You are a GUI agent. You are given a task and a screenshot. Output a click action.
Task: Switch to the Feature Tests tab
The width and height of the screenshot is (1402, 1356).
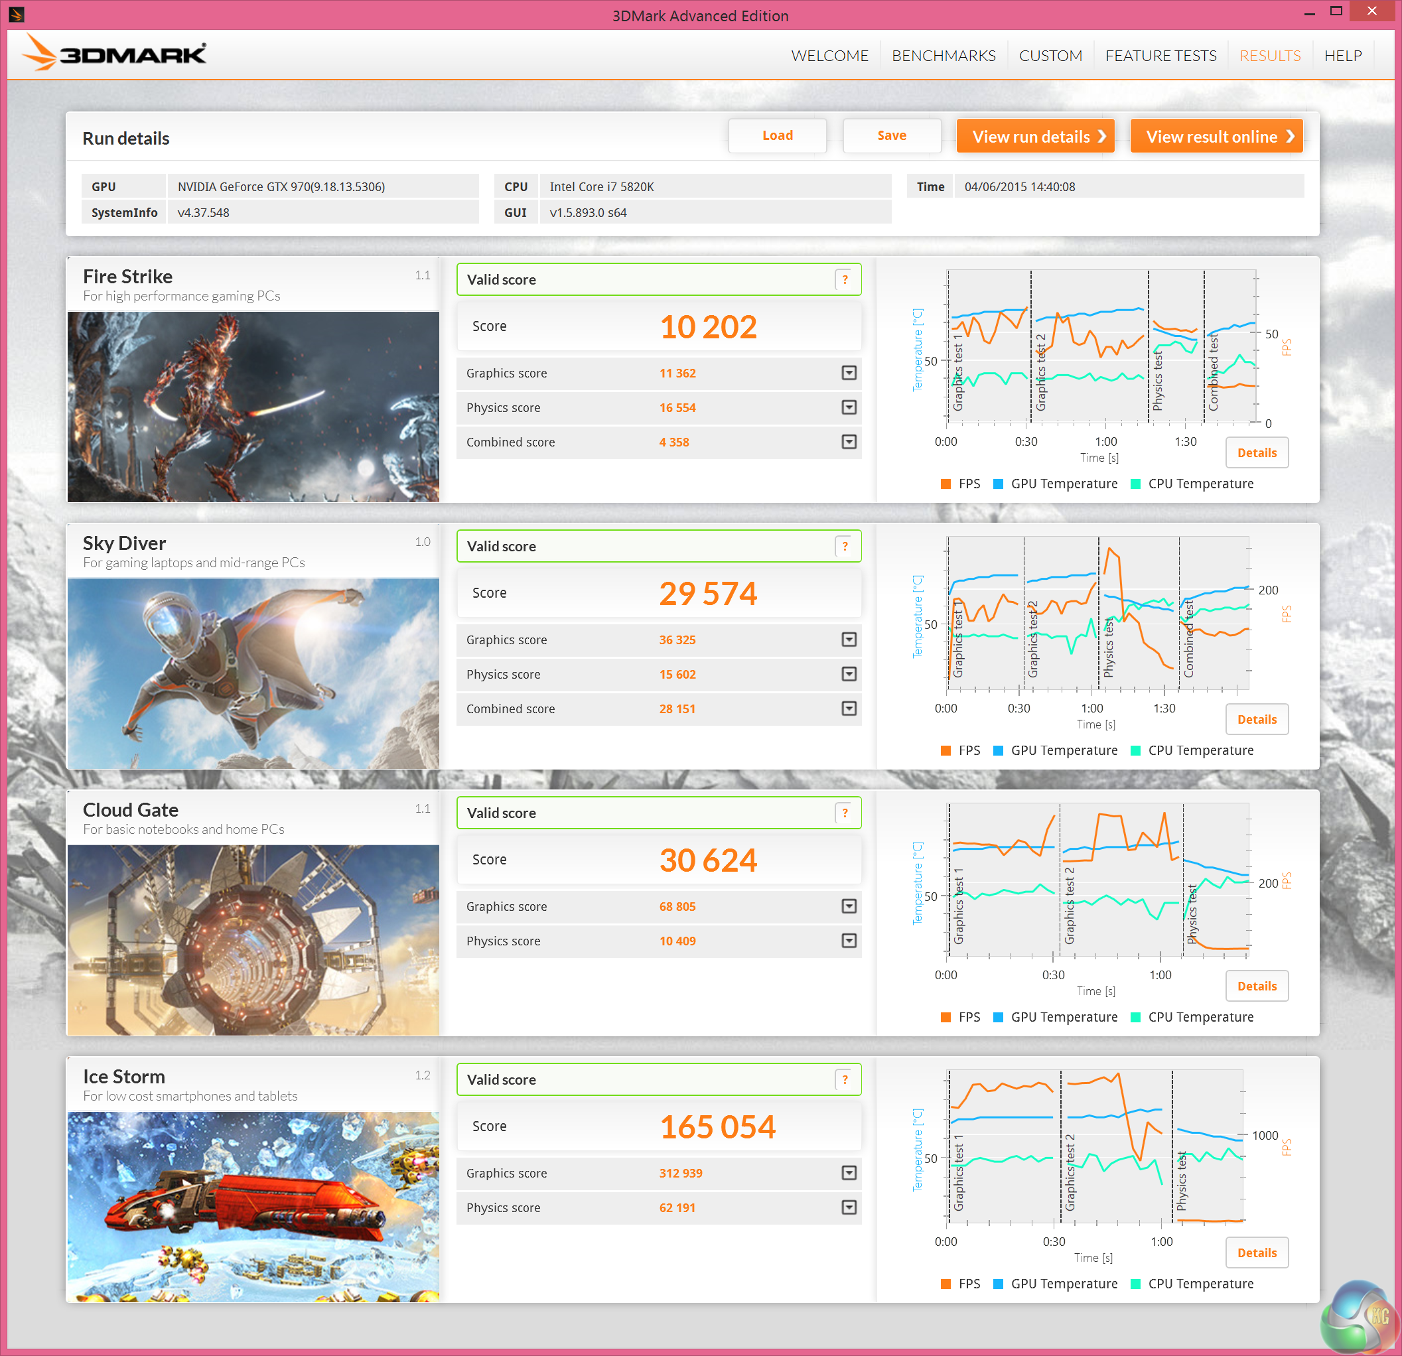click(x=1160, y=56)
